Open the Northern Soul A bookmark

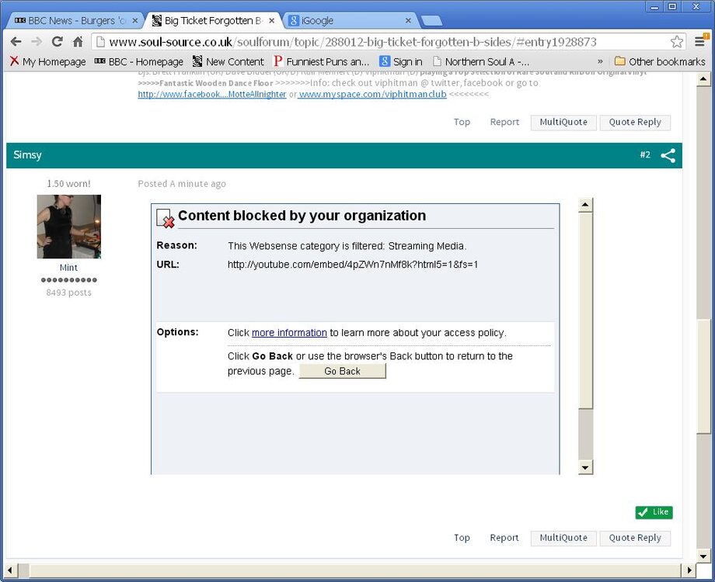pos(480,61)
